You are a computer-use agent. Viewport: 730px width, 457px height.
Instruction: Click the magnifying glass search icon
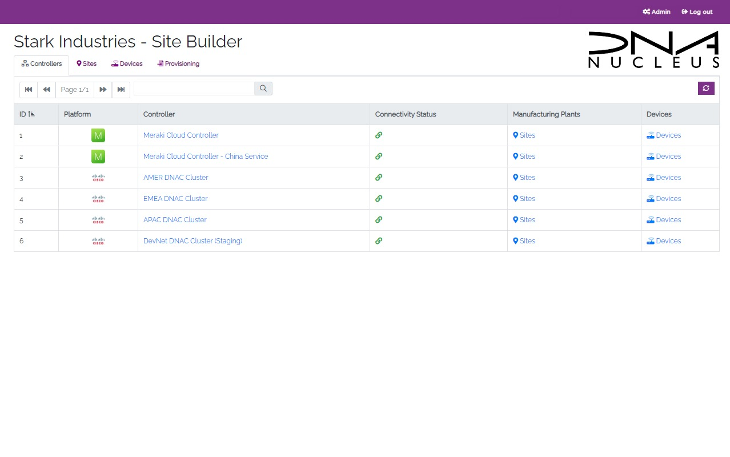[263, 89]
